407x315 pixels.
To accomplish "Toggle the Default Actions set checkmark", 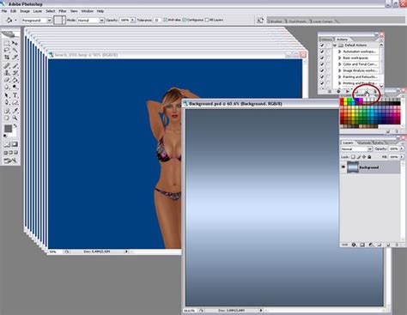I will (x=322, y=45).
